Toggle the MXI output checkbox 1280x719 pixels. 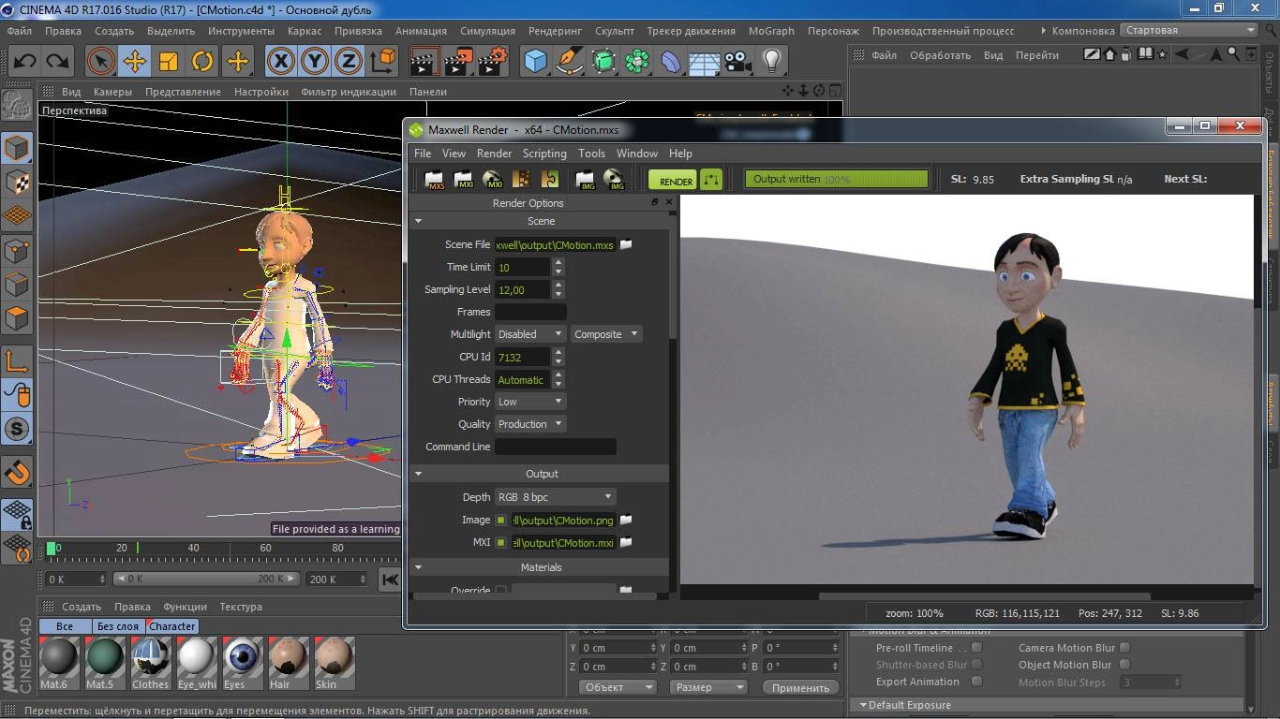click(x=501, y=542)
